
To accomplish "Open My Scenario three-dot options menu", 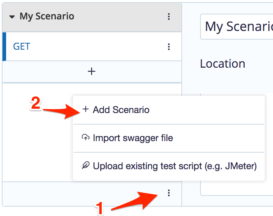I will (x=169, y=17).
